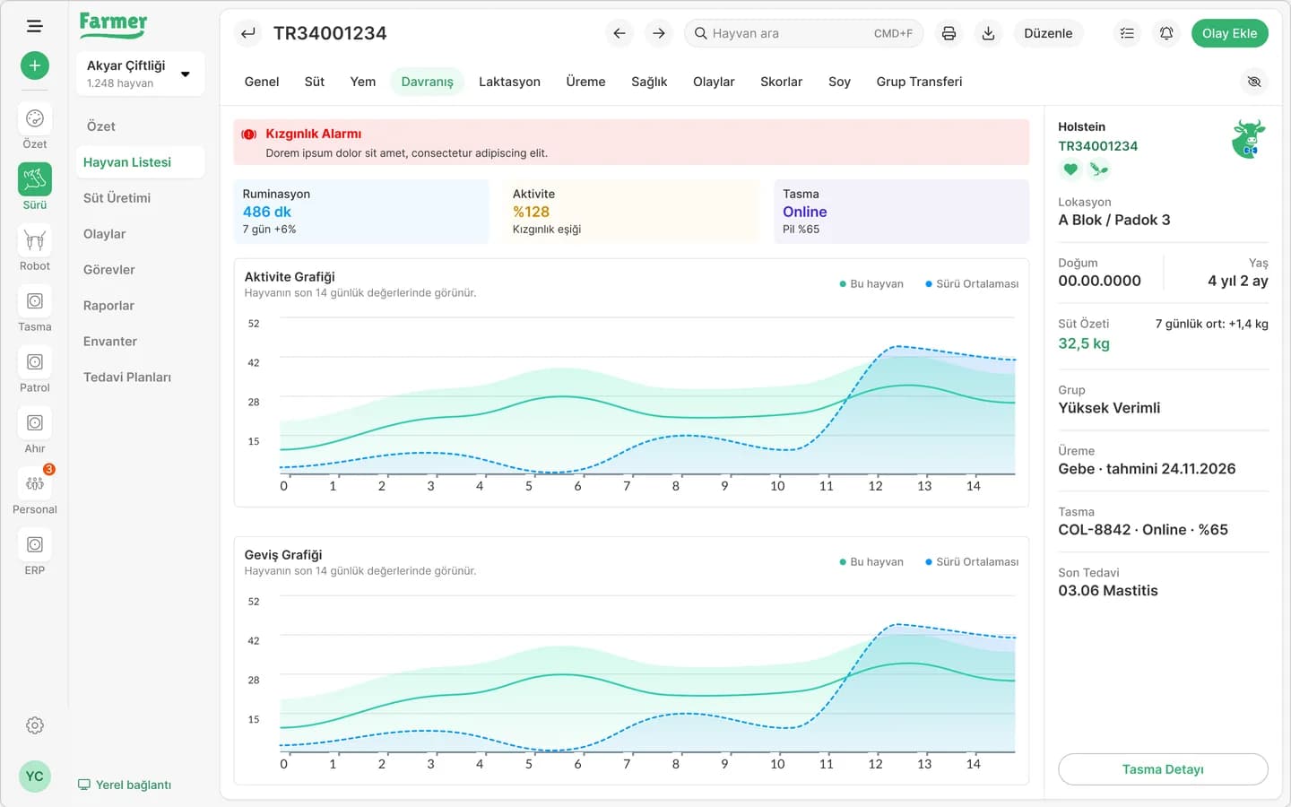
Task: Open the settings gear icon
Action: click(x=35, y=725)
